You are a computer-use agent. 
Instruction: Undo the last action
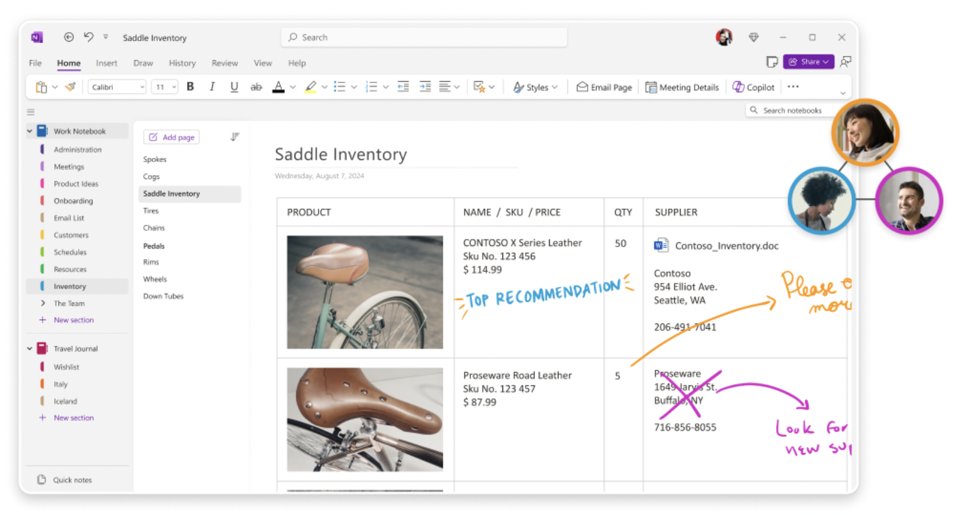coord(88,37)
